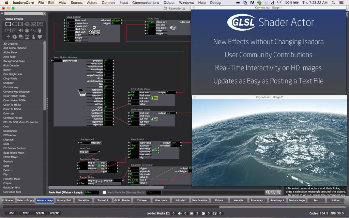Screen dimensions: 349x218
Task: Select the Quartz Composer (QC) category icon
Action: [14, 30]
